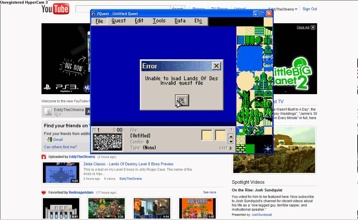This screenshot has height=220, width=358.
Task: Click 'Can others find me?' link
Action: tap(60, 147)
